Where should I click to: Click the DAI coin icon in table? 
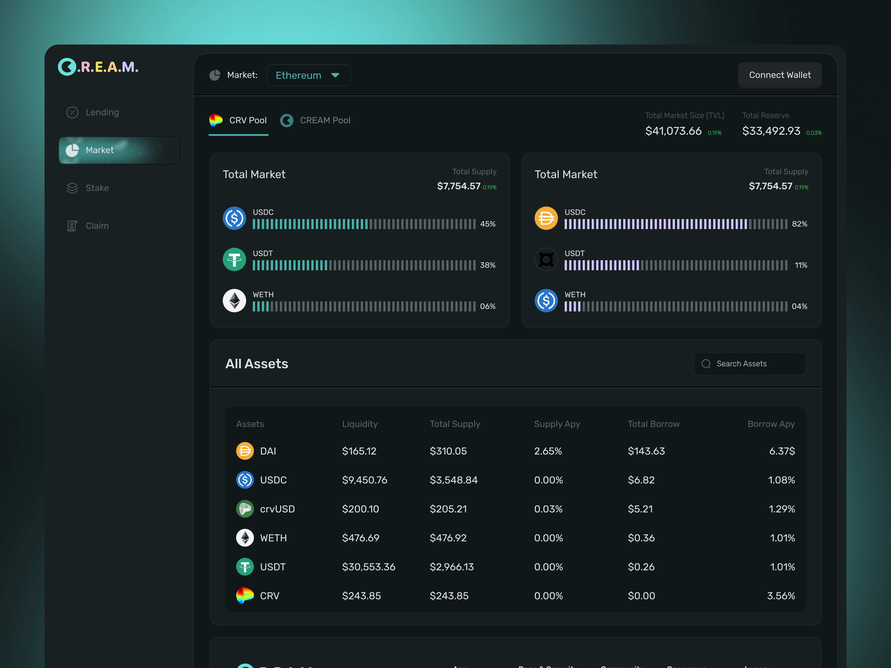click(x=245, y=451)
